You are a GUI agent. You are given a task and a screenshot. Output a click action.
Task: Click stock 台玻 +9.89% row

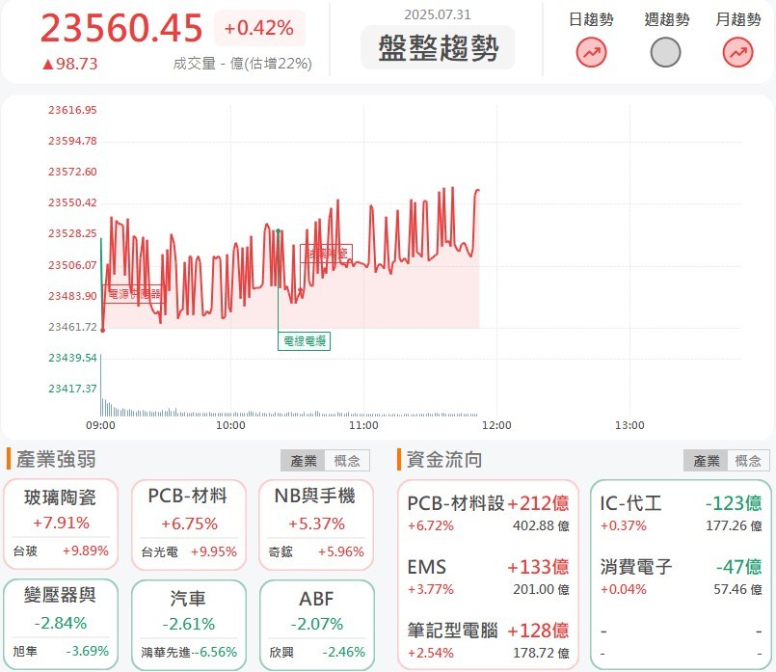[x=61, y=551]
